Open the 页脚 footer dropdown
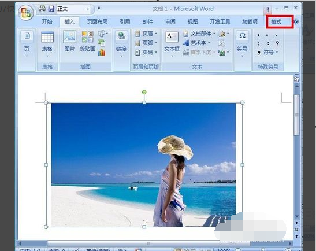This screenshot has height=251, width=316. (146, 43)
